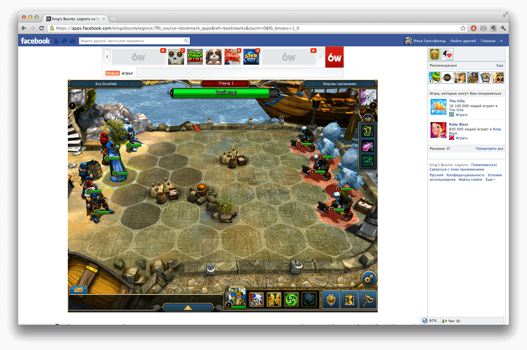The image size is (527, 350).
Task: Click 'Посмотреть все' ads link
Action: [489, 149]
